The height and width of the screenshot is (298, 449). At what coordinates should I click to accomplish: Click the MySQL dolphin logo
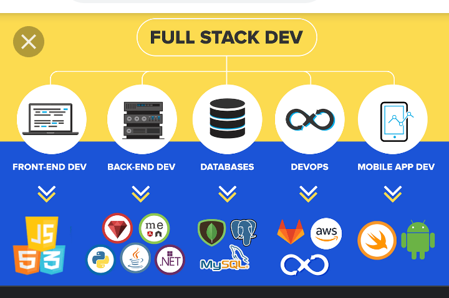click(x=224, y=258)
